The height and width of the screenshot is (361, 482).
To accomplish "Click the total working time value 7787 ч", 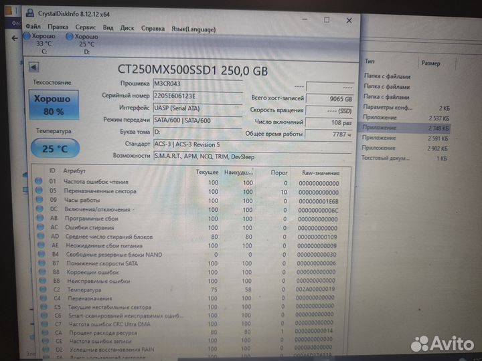I will [329, 134].
